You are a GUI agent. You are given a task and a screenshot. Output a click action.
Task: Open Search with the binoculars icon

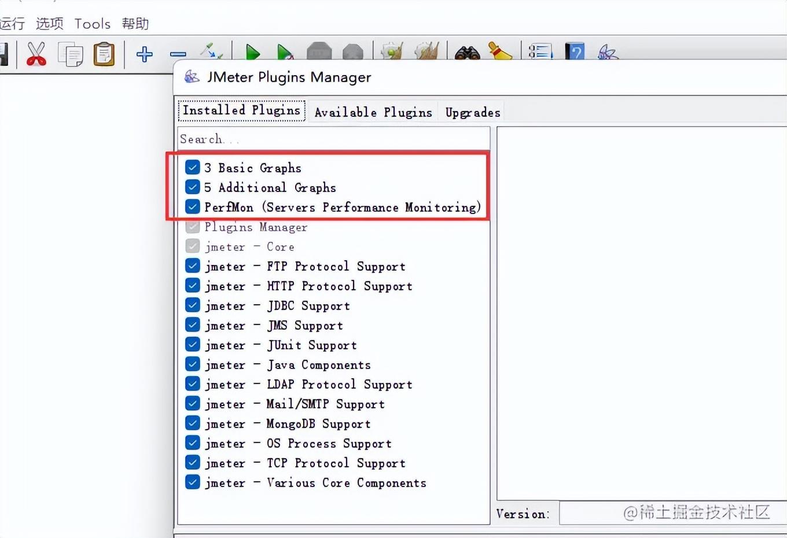468,52
